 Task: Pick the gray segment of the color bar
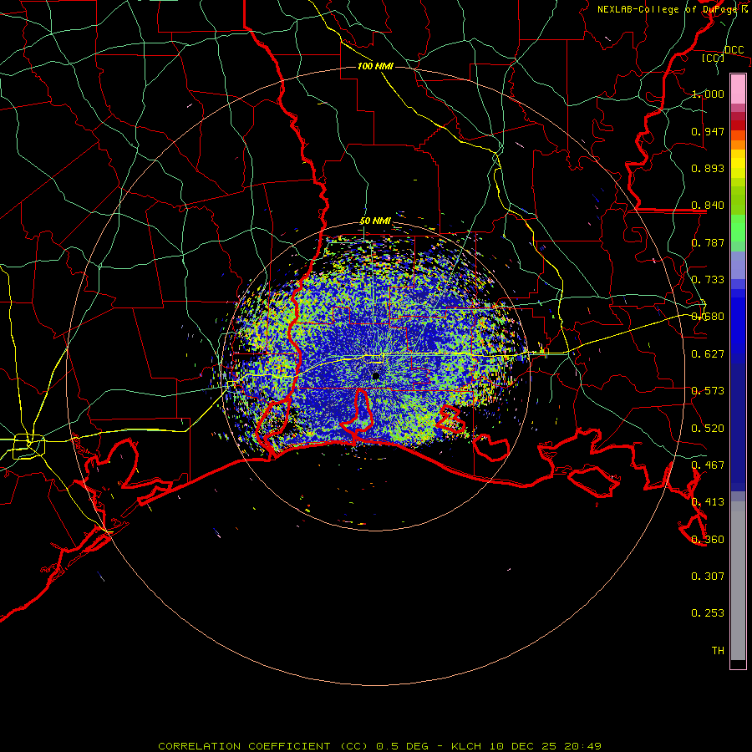[738, 581]
